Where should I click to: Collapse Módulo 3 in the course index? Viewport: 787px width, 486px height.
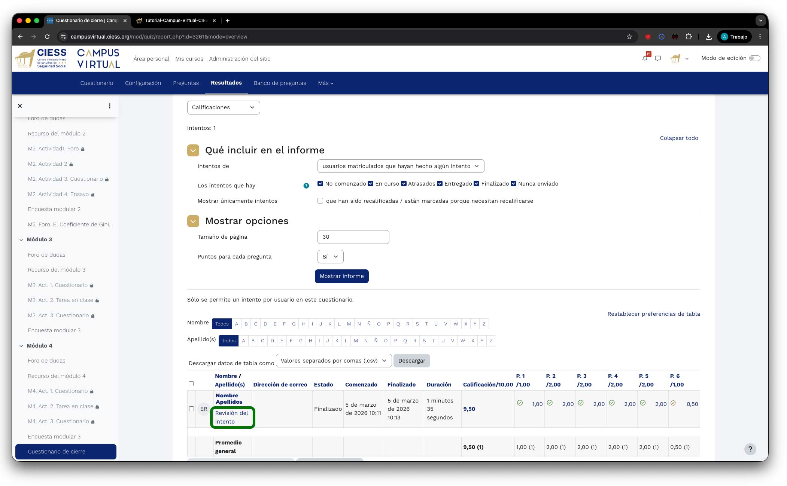(21, 240)
